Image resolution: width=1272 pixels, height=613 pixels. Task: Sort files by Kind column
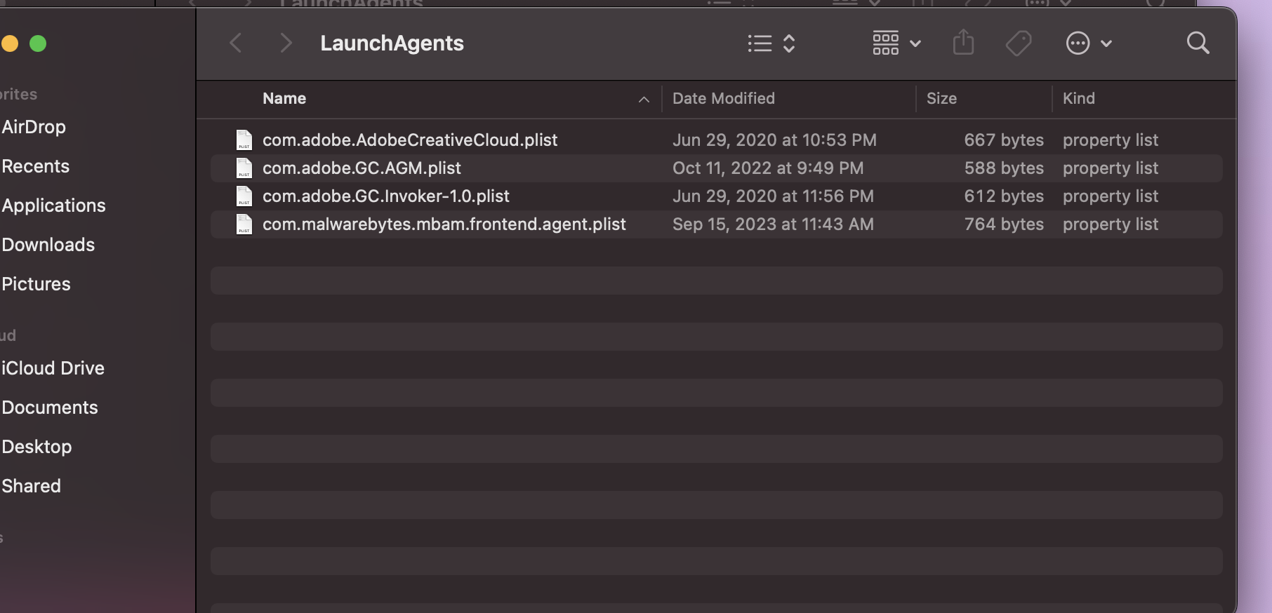click(1078, 99)
